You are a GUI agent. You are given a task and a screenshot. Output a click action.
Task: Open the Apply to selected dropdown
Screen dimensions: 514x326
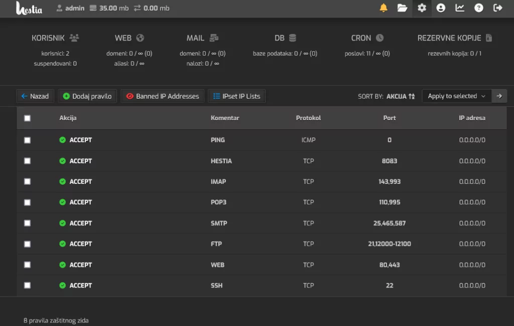pyautogui.click(x=457, y=96)
